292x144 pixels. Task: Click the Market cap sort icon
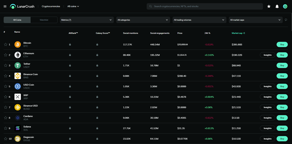[x=244, y=33]
